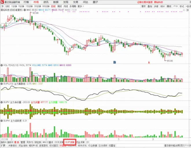
Task: Select the SUP决策 indicator tab
Action: [69, 142]
